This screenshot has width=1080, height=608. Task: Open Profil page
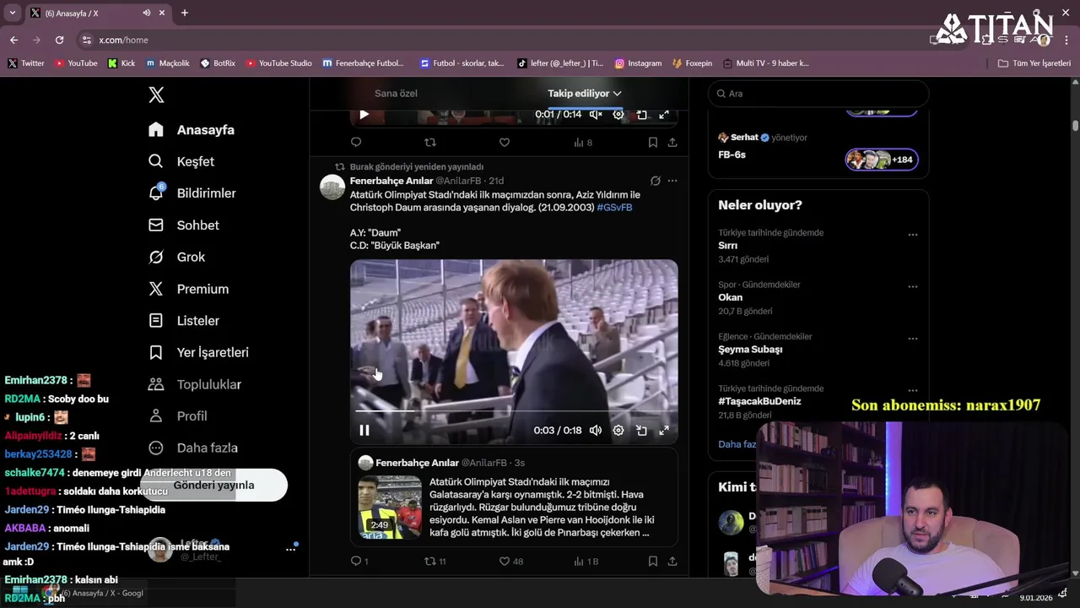pos(178,416)
